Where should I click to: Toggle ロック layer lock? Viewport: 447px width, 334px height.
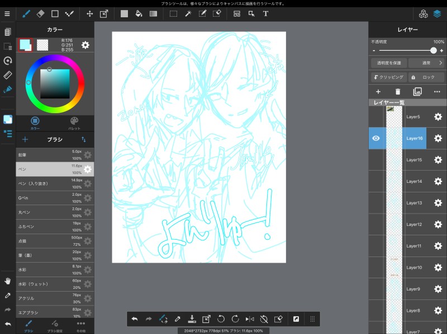[x=426, y=77]
